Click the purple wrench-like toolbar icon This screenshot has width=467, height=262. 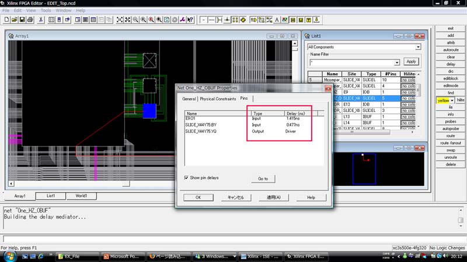(x=182, y=20)
